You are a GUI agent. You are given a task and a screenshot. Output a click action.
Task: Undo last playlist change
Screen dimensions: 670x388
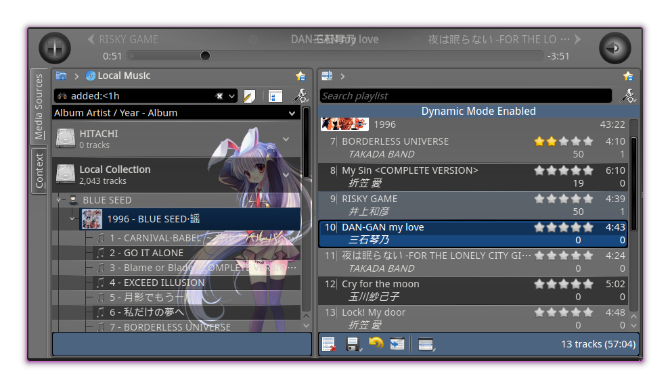tap(376, 343)
